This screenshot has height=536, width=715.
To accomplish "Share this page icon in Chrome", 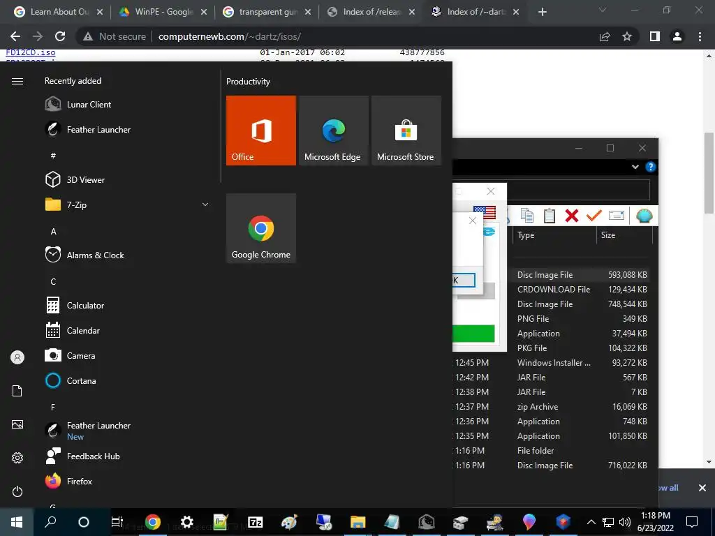I will [x=605, y=36].
